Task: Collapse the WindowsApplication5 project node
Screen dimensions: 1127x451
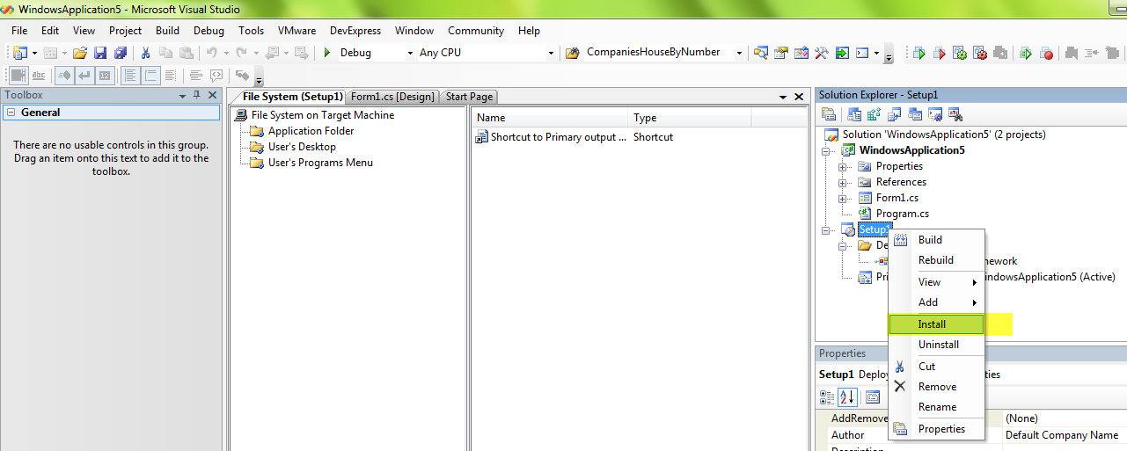Action: [x=827, y=150]
